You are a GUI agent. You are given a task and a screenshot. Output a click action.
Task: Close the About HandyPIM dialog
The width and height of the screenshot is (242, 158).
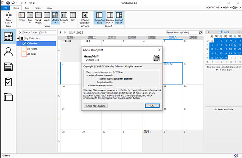(159, 50)
